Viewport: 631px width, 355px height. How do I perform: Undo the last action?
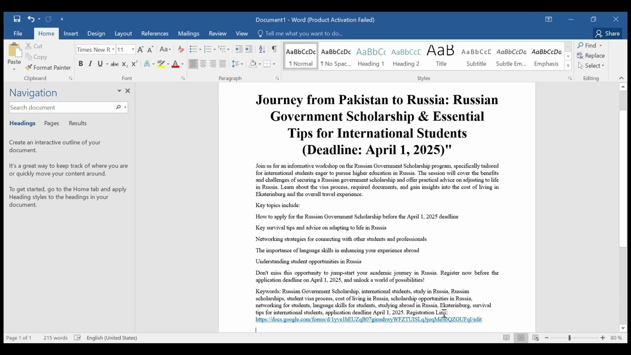pos(31,19)
